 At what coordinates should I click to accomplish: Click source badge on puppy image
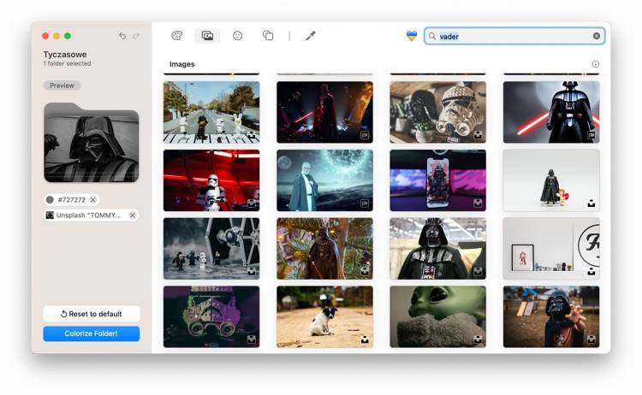click(x=365, y=339)
